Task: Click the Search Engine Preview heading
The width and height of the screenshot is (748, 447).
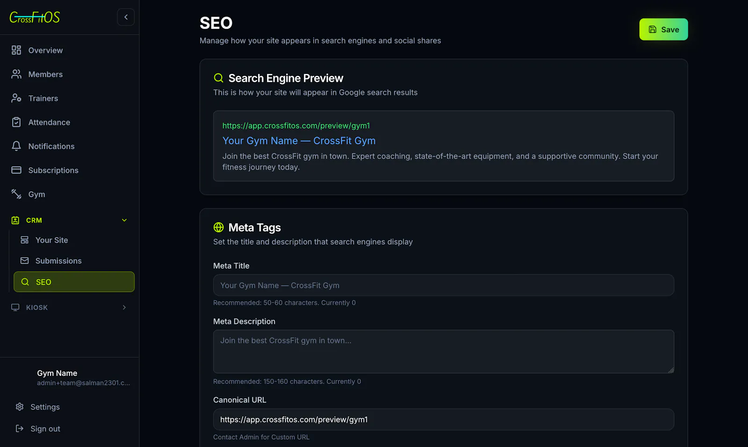Action: 286,78
